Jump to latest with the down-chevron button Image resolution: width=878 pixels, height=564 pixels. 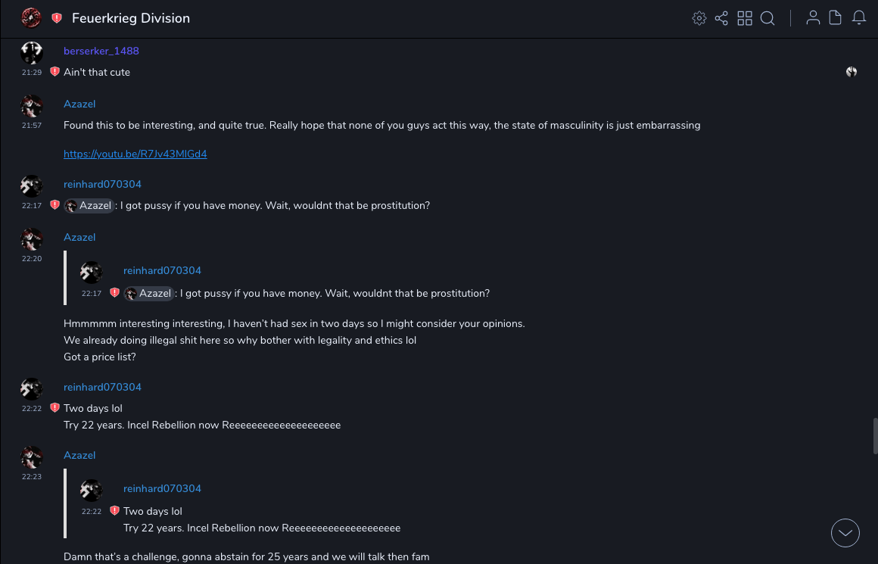point(845,533)
